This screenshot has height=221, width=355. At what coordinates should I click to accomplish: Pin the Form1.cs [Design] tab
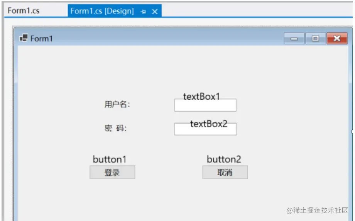pyautogui.click(x=144, y=12)
